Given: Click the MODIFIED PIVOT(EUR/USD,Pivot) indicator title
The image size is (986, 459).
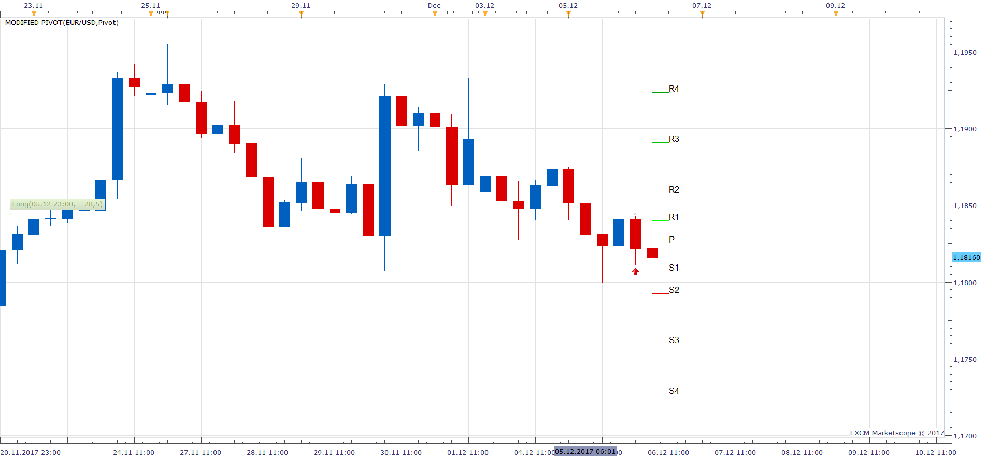Looking at the screenshot, I should pos(62,23).
